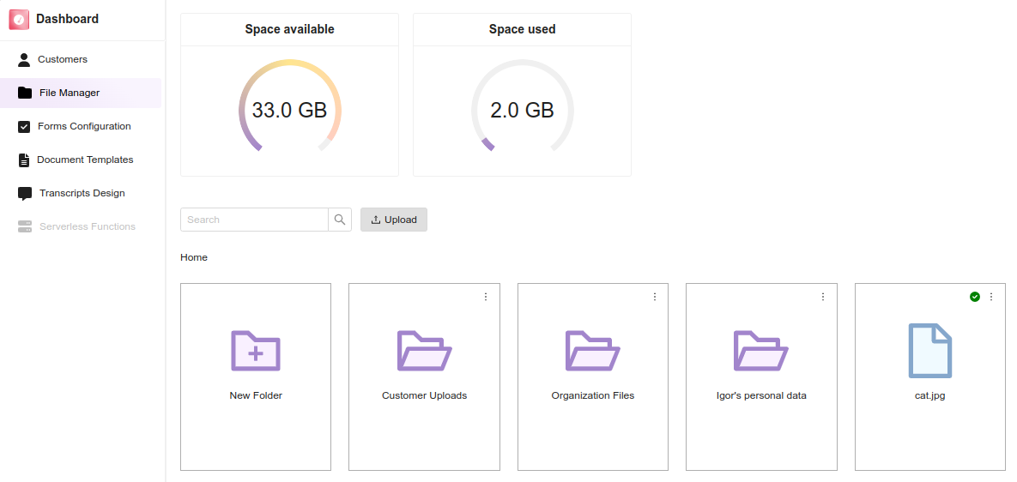Open the kebab menu on Igor's personal data

(x=823, y=297)
